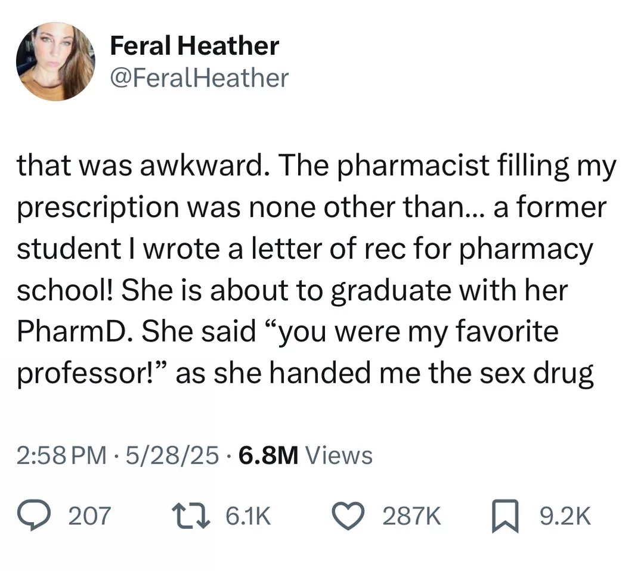Click the 5/28/25 date
This screenshot has width=644, height=571.
coord(172,456)
